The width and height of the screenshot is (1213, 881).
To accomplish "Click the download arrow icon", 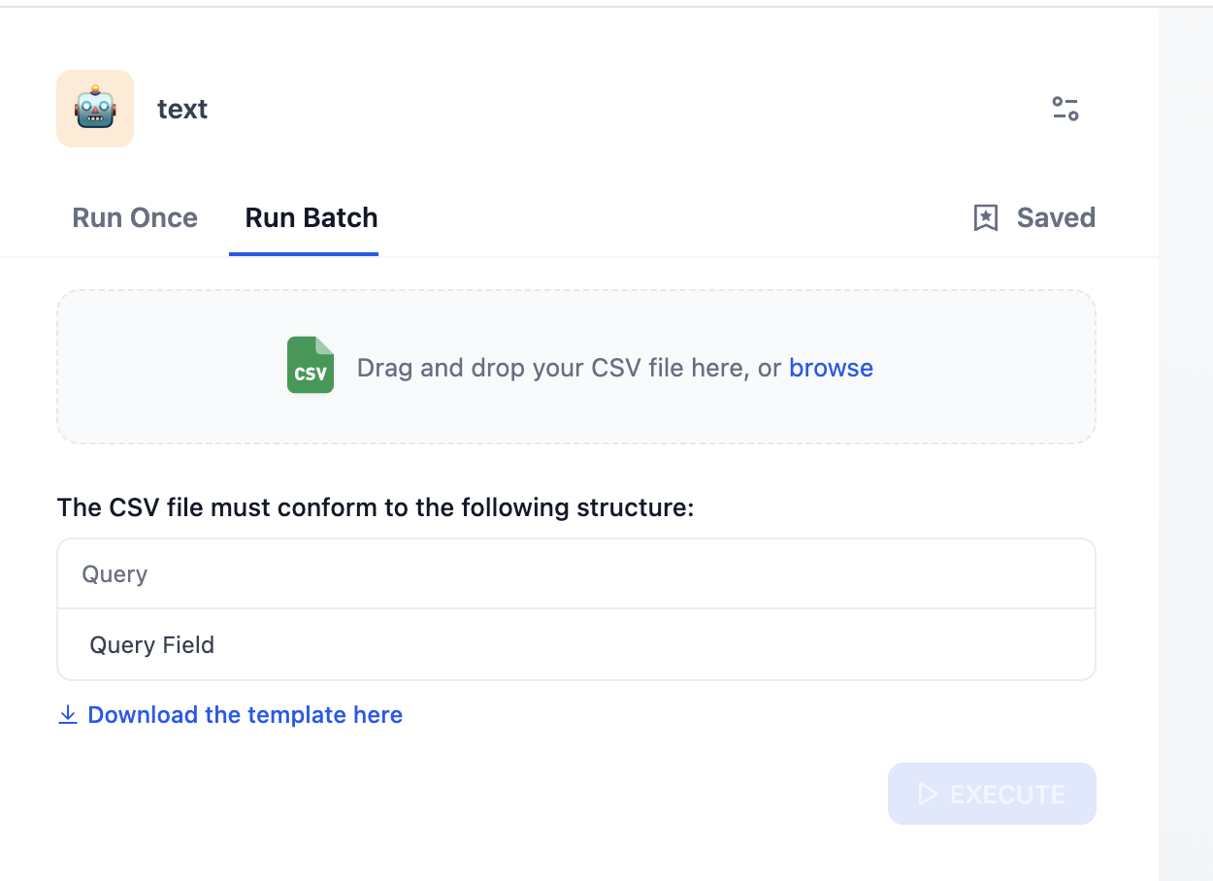I will click(x=68, y=715).
